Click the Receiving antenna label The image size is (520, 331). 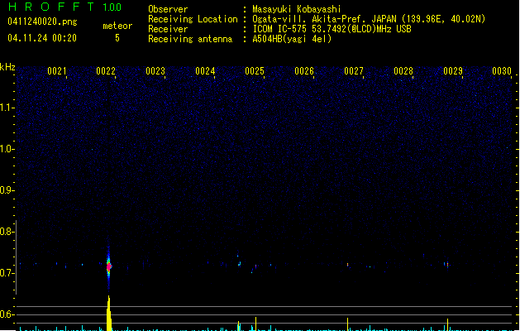(190, 39)
